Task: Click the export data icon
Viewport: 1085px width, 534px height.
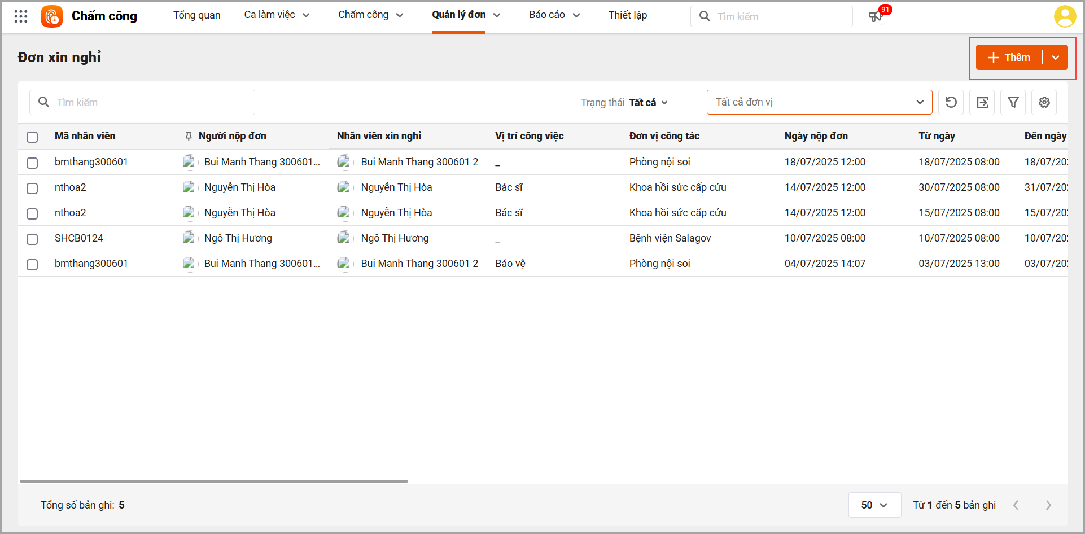Action: (982, 102)
